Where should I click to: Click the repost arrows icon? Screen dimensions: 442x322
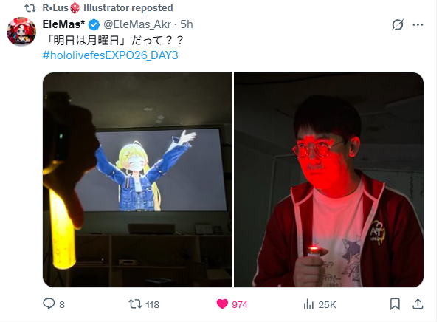click(135, 304)
